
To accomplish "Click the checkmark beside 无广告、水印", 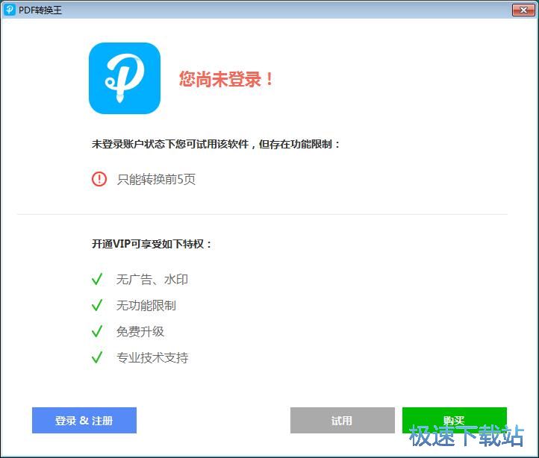I will pyautogui.click(x=97, y=279).
